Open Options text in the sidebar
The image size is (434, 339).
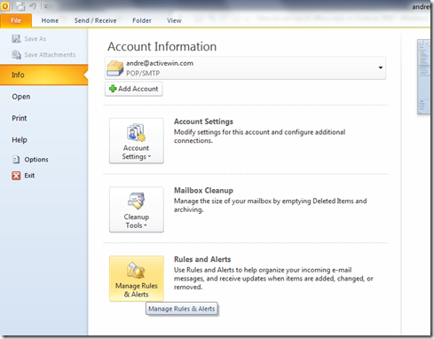click(36, 160)
